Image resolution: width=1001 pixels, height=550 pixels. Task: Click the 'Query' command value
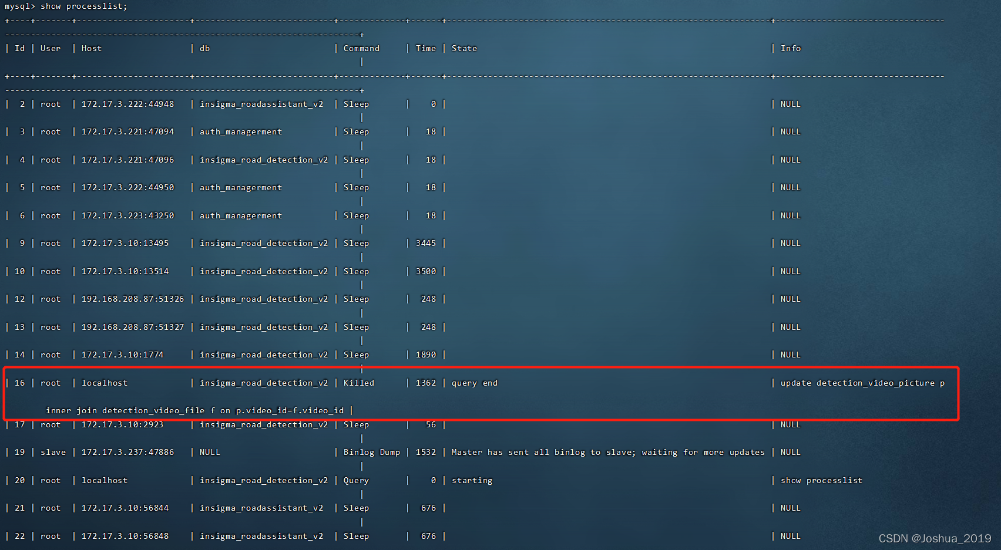coord(356,481)
